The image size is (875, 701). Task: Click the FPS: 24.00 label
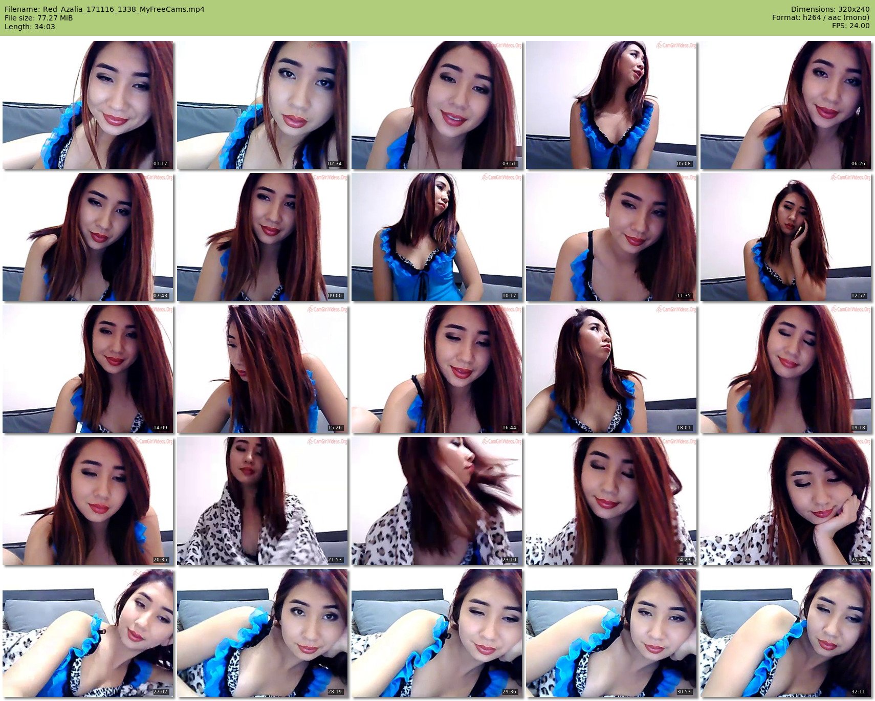tap(850, 26)
